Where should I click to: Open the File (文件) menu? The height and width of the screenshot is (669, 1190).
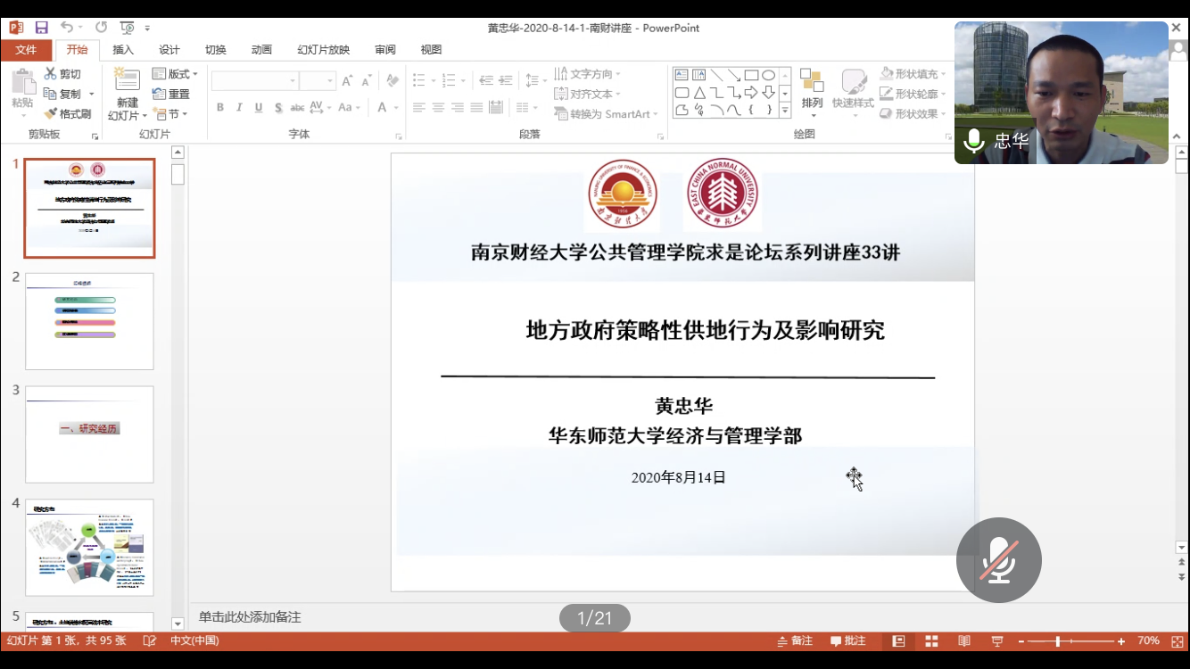click(26, 50)
